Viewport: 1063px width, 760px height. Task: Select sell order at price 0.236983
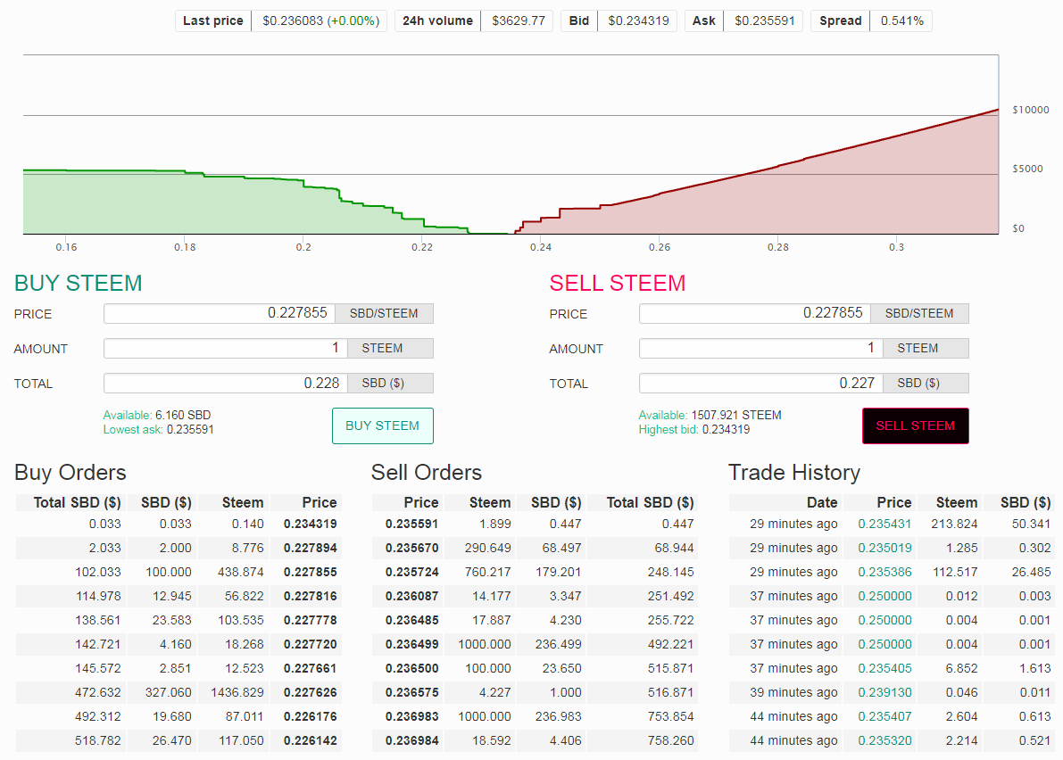click(535, 716)
